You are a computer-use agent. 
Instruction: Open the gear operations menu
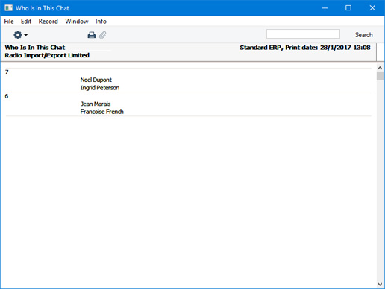(x=20, y=35)
